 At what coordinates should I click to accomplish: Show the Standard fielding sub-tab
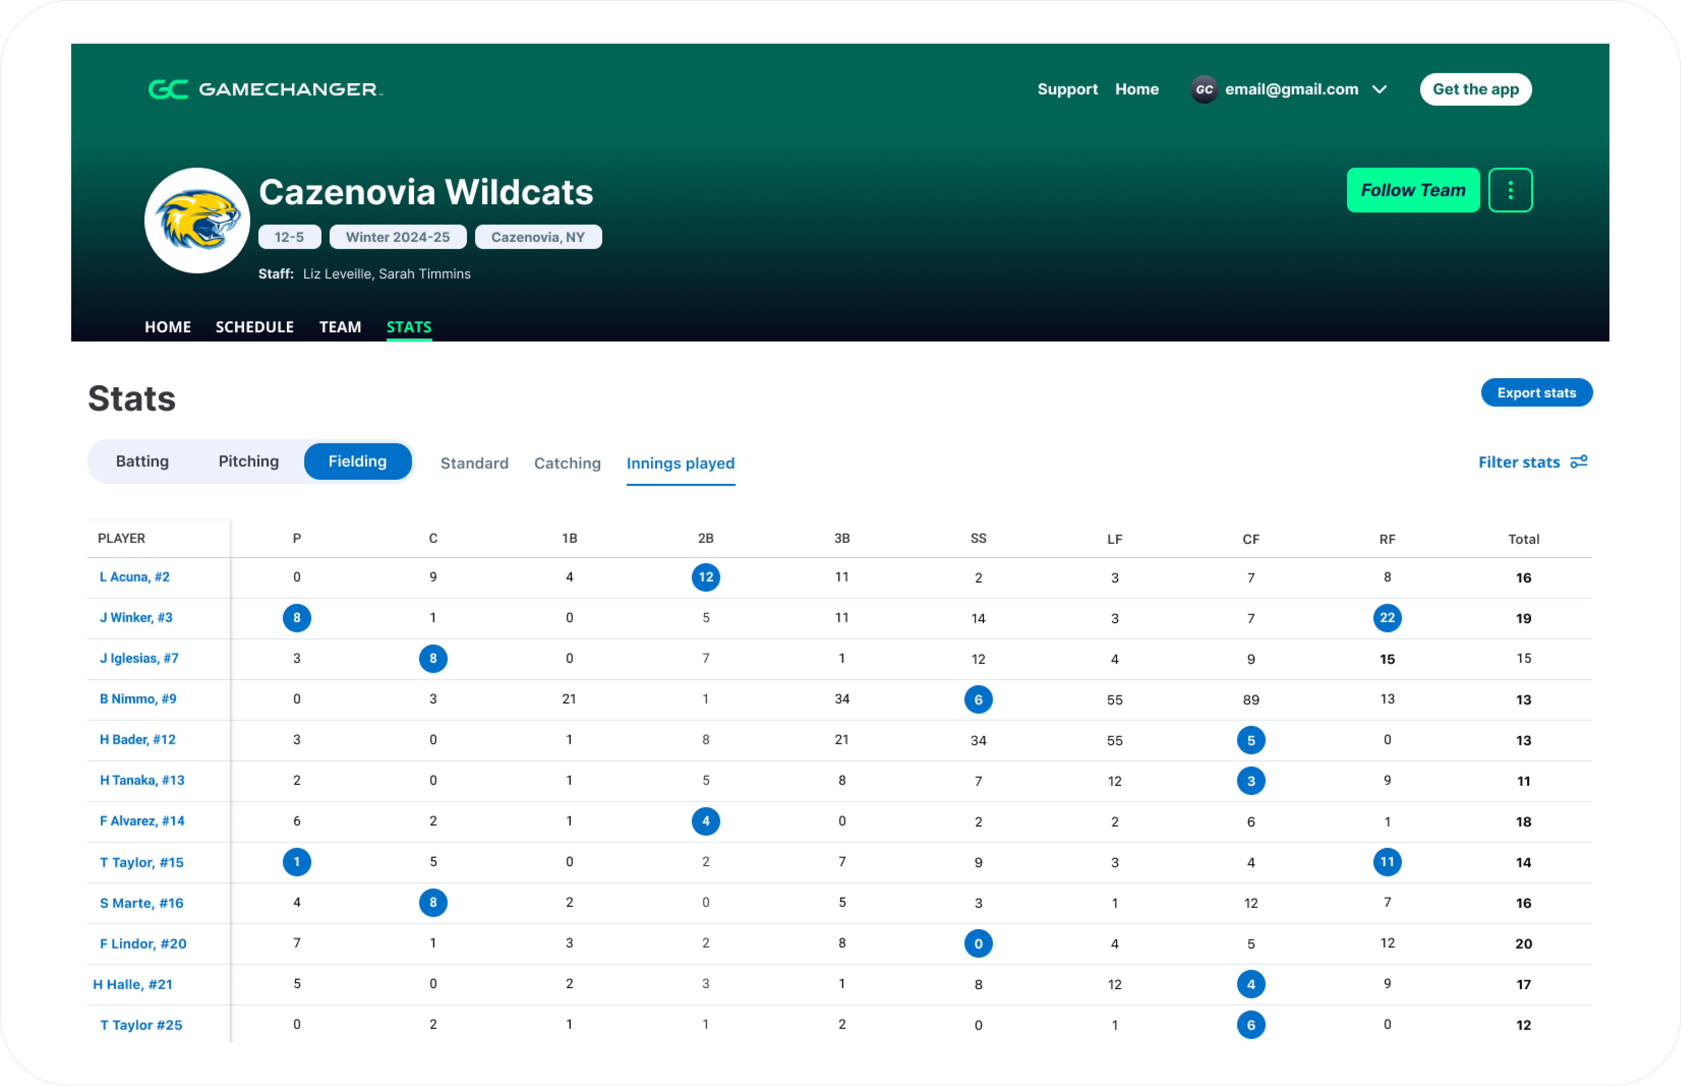coord(474,463)
